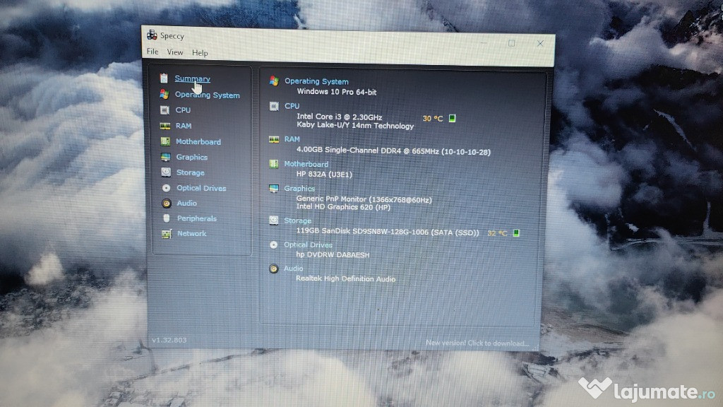Click the storage temperature indicator icon

tap(516, 232)
